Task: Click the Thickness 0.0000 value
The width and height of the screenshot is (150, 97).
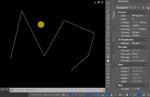Action: tap(135, 36)
